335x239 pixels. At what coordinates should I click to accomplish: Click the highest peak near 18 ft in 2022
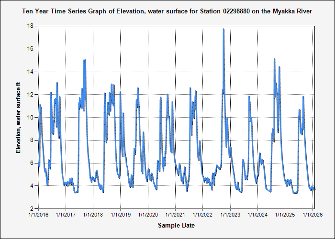[223, 30]
